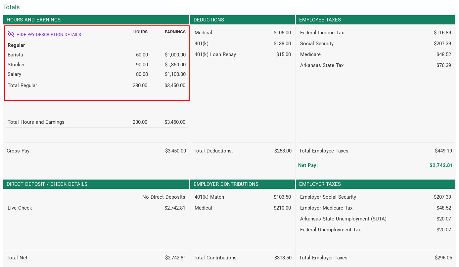Image resolution: width=459 pixels, height=267 pixels.
Task: Click the Total Employee Taxes amount $449.19
Action: coord(443,151)
